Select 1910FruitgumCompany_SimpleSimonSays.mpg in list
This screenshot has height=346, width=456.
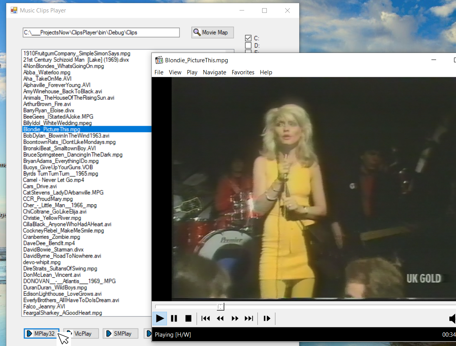[77, 53]
